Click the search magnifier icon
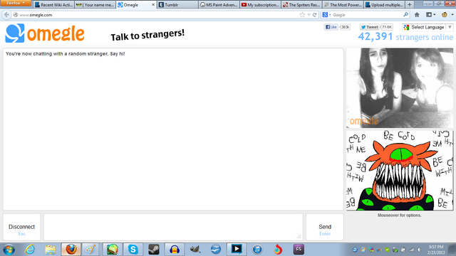Image resolution: width=456 pixels, height=256 pixels. [405, 14]
